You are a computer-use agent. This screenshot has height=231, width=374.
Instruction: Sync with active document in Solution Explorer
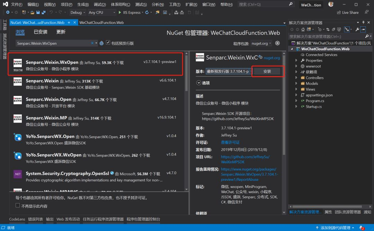click(328, 29)
